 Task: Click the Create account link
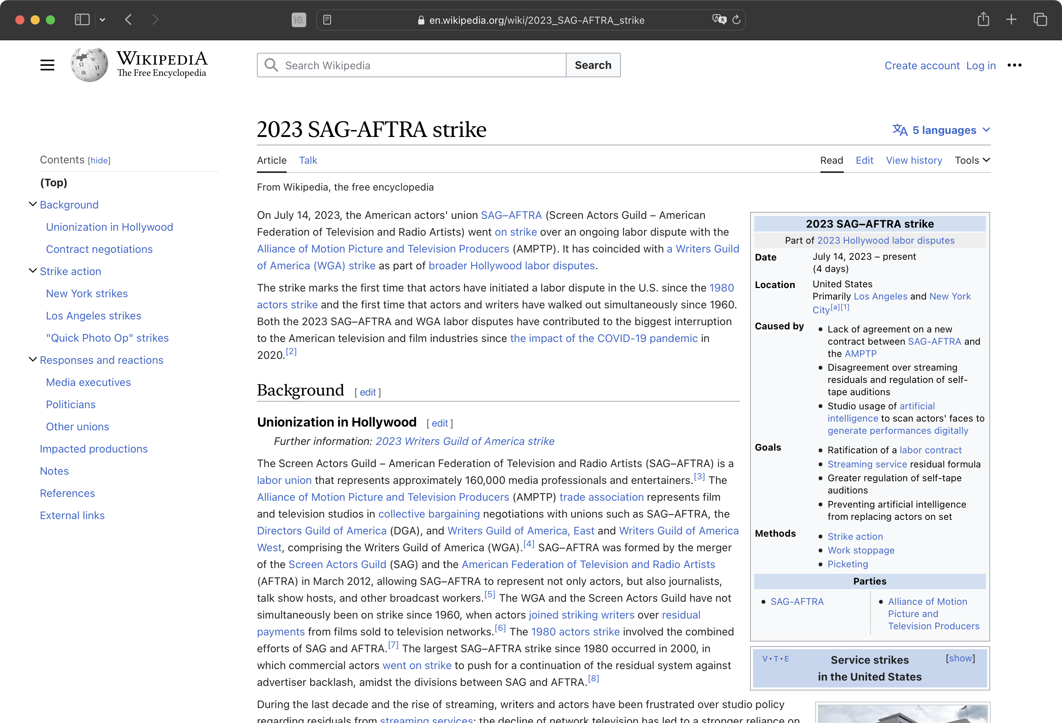point(922,65)
